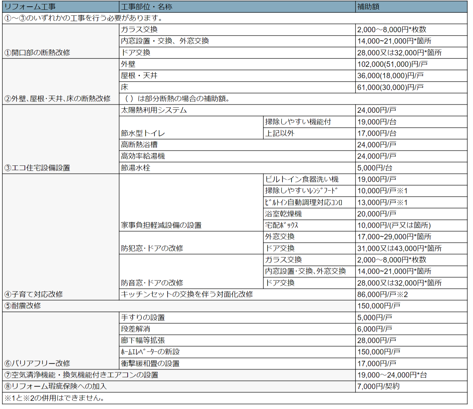
Task: Click the 家事負担軽減設備の設置 cell
Action: click(x=191, y=202)
